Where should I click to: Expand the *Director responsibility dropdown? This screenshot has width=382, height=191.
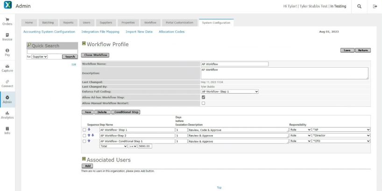(340, 136)
